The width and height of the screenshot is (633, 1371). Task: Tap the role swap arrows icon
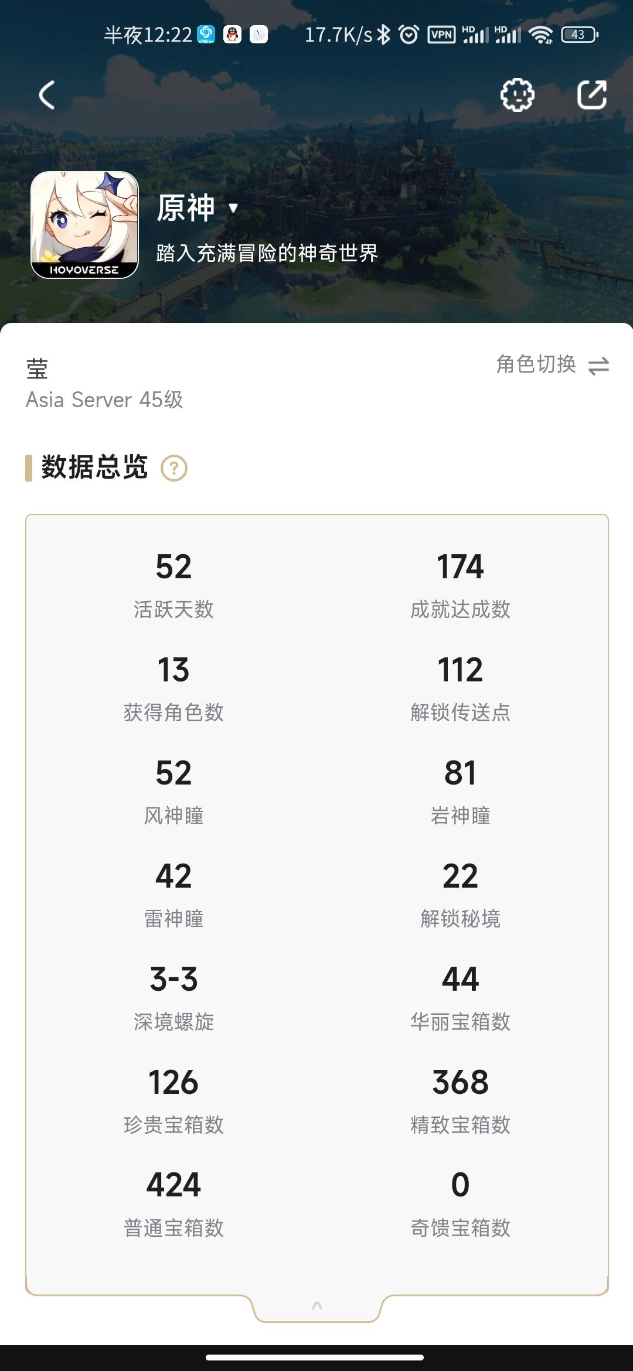click(598, 366)
